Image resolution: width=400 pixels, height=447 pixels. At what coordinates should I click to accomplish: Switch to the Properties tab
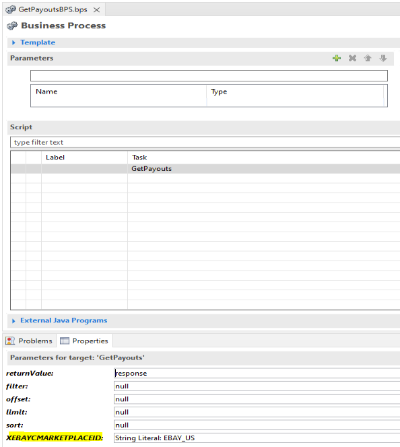(85, 341)
